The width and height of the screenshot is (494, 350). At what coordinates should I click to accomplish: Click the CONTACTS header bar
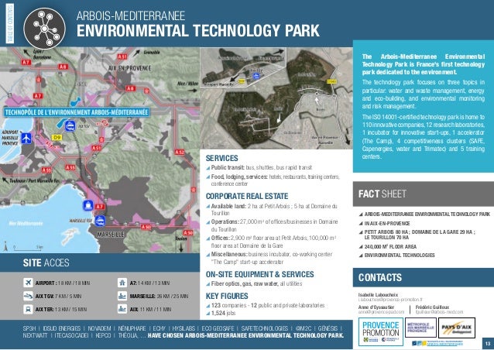pyautogui.click(x=424, y=277)
